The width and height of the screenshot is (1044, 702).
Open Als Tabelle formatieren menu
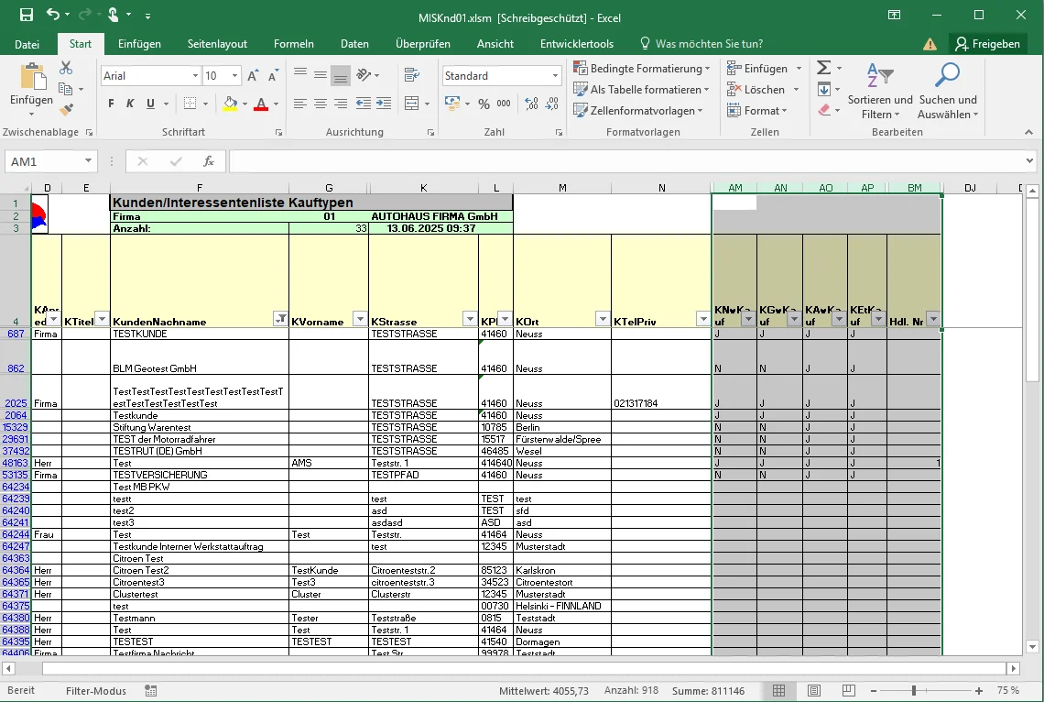point(641,89)
